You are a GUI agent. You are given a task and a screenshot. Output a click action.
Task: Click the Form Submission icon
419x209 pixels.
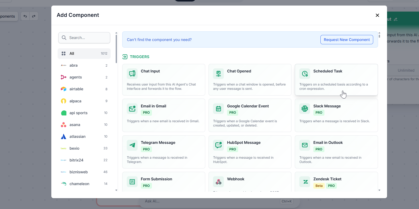(x=132, y=182)
